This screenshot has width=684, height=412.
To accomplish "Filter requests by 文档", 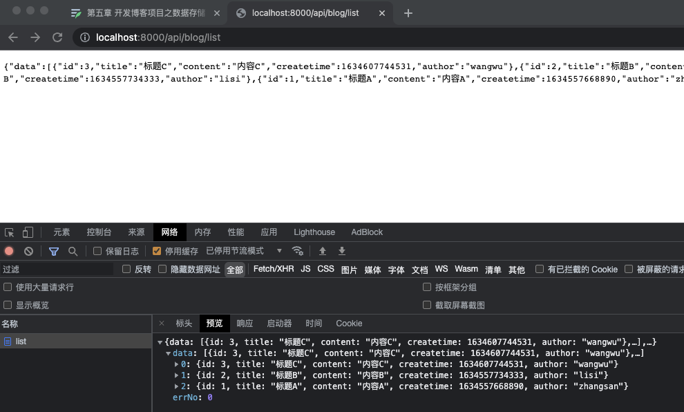I will tap(419, 270).
